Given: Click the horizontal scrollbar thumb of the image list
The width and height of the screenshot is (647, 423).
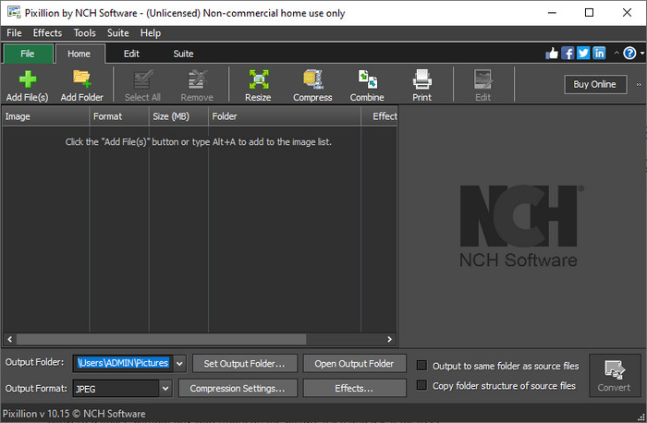Looking at the screenshot, I should click(162, 339).
